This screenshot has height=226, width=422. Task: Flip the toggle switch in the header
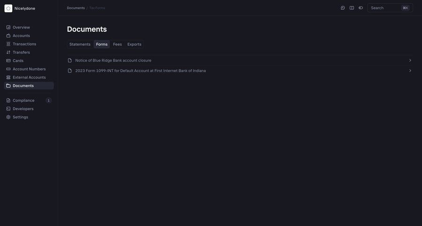pos(361,8)
